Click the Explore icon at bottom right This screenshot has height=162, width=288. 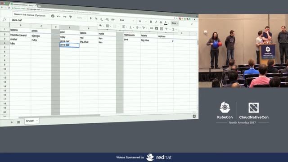click(x=194, y=117)
